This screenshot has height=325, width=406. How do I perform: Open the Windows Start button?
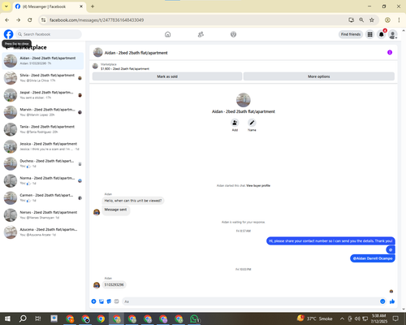click(x=7, y=318)
